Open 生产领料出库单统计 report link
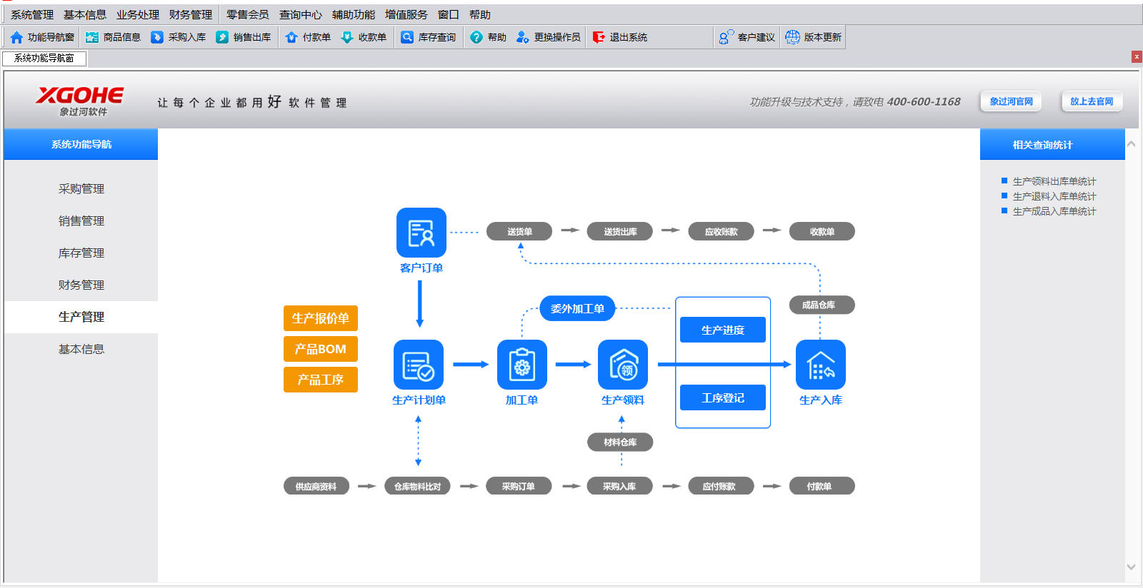The image size is (1143, 588). pos(1054,181)
